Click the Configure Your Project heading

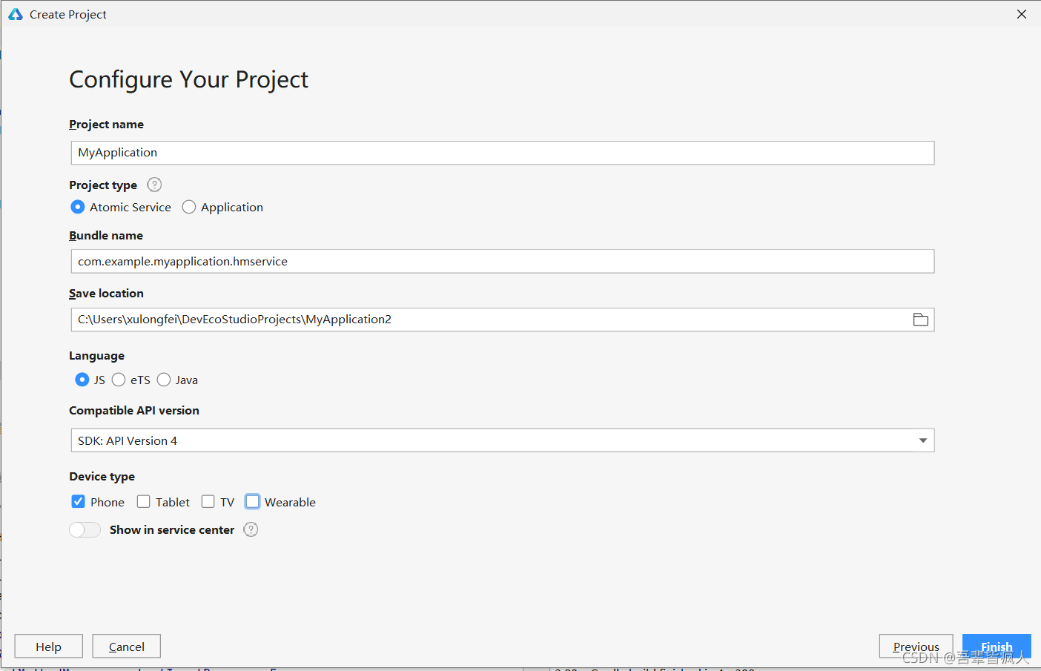pos(188,79)
